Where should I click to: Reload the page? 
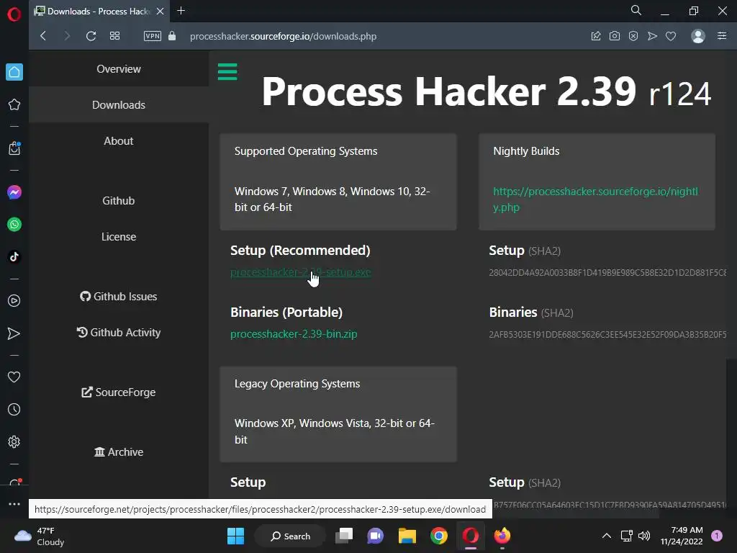pyautogui.click(x=91, y=36)
